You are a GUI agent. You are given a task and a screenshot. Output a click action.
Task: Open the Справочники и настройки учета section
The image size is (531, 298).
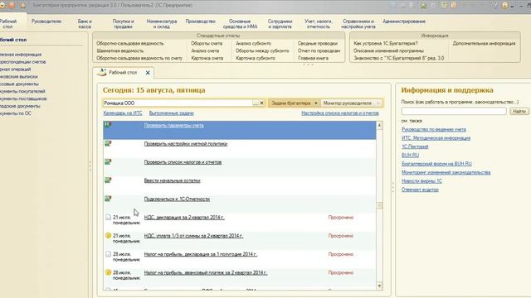click(358, 24)
